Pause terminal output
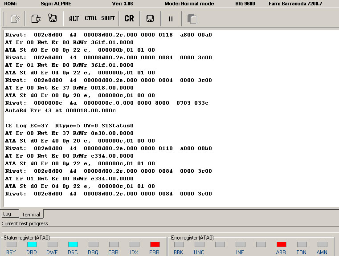Image resolution: width=339 pixels, height=256 pixels. (x=171, y=19)
